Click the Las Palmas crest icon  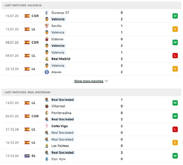(x=47, y=146)
